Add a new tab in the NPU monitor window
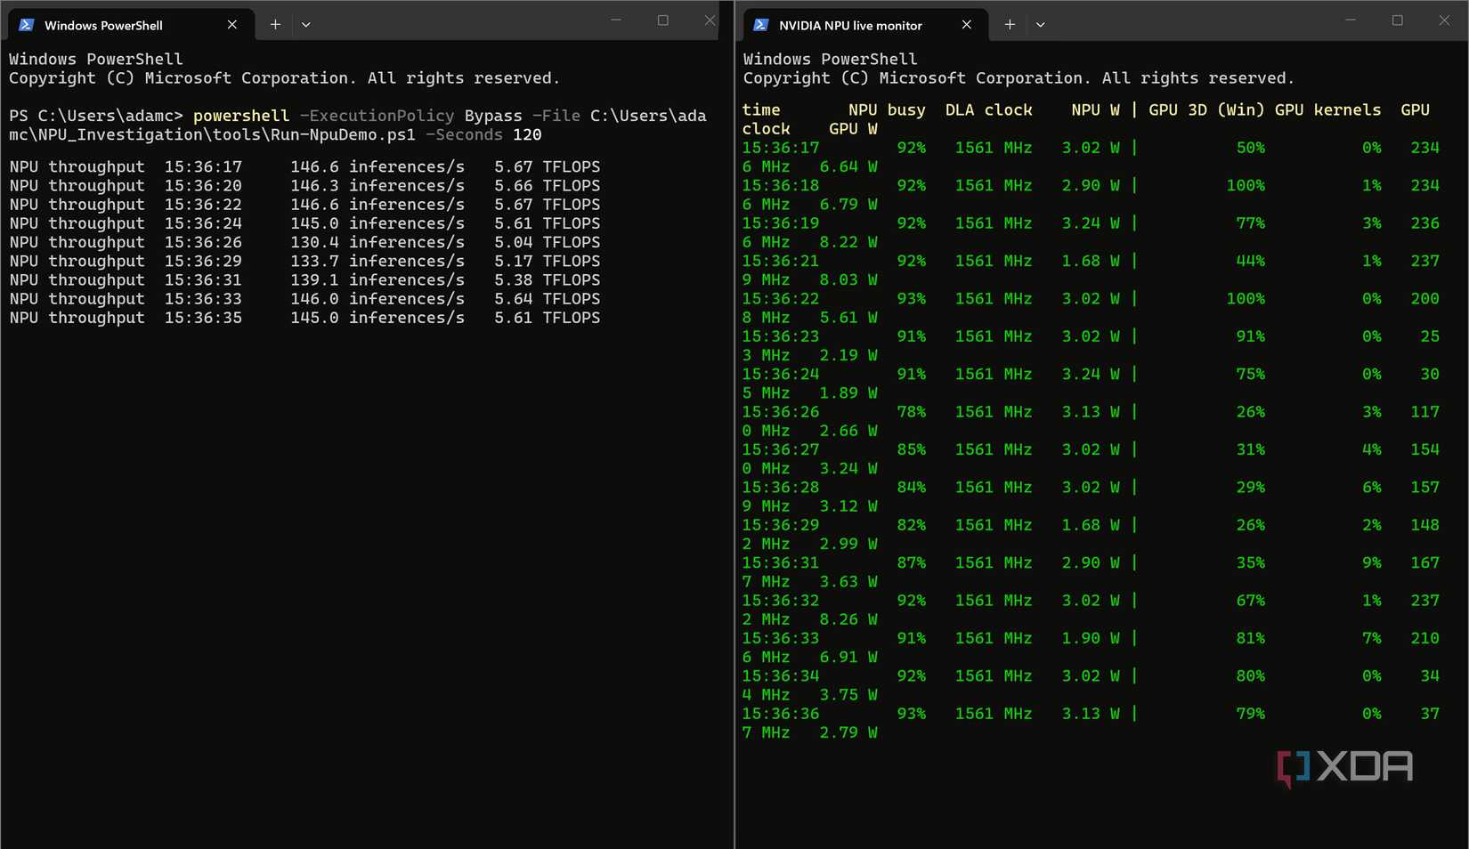Screen dimensions: 1469x849 coord(1010,25)
